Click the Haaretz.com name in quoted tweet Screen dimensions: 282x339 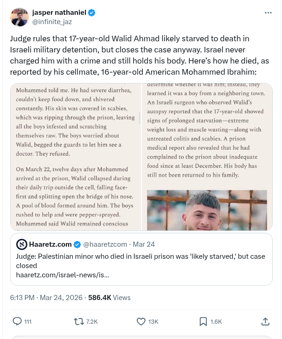(51, 244)
